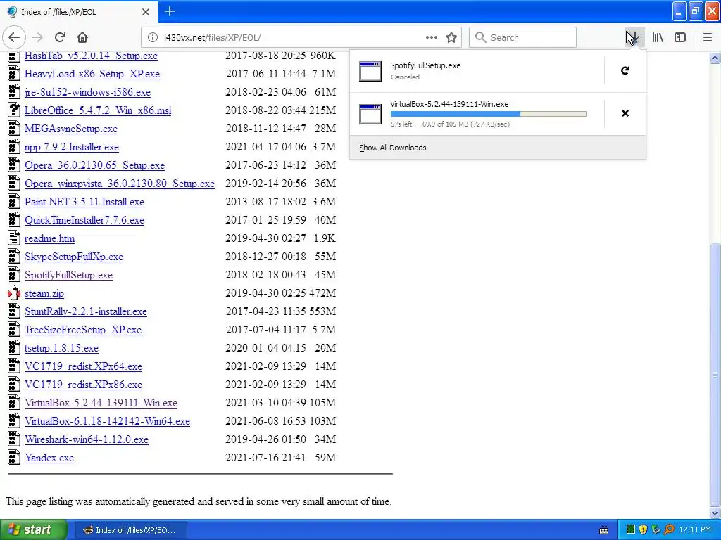The image size is (721, 540).
Task: Click QuickTimeInstaller7.7.6.exe link
Action: [x=84, y=220]
